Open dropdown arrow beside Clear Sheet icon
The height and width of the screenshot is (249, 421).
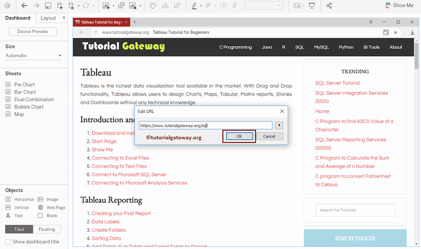point(140,6)
